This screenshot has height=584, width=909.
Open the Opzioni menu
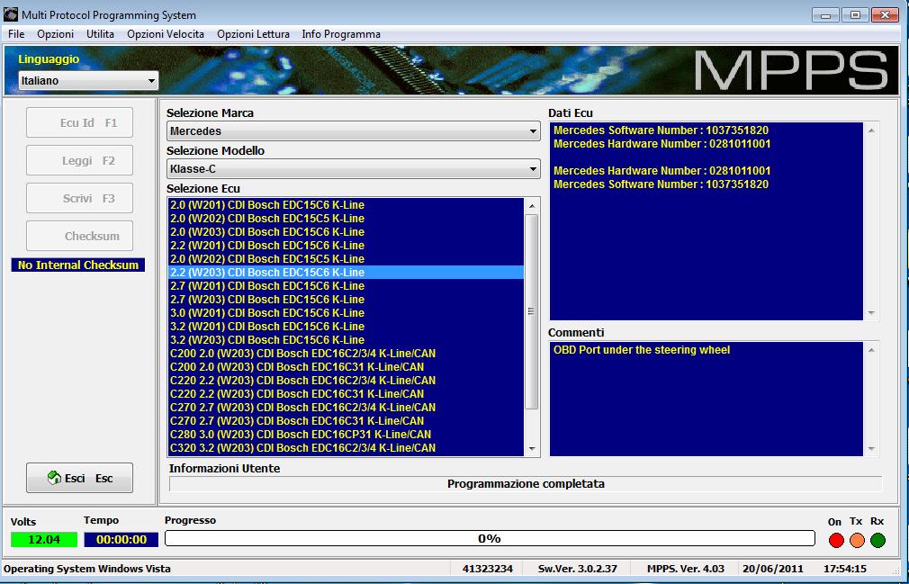(55, 34)
